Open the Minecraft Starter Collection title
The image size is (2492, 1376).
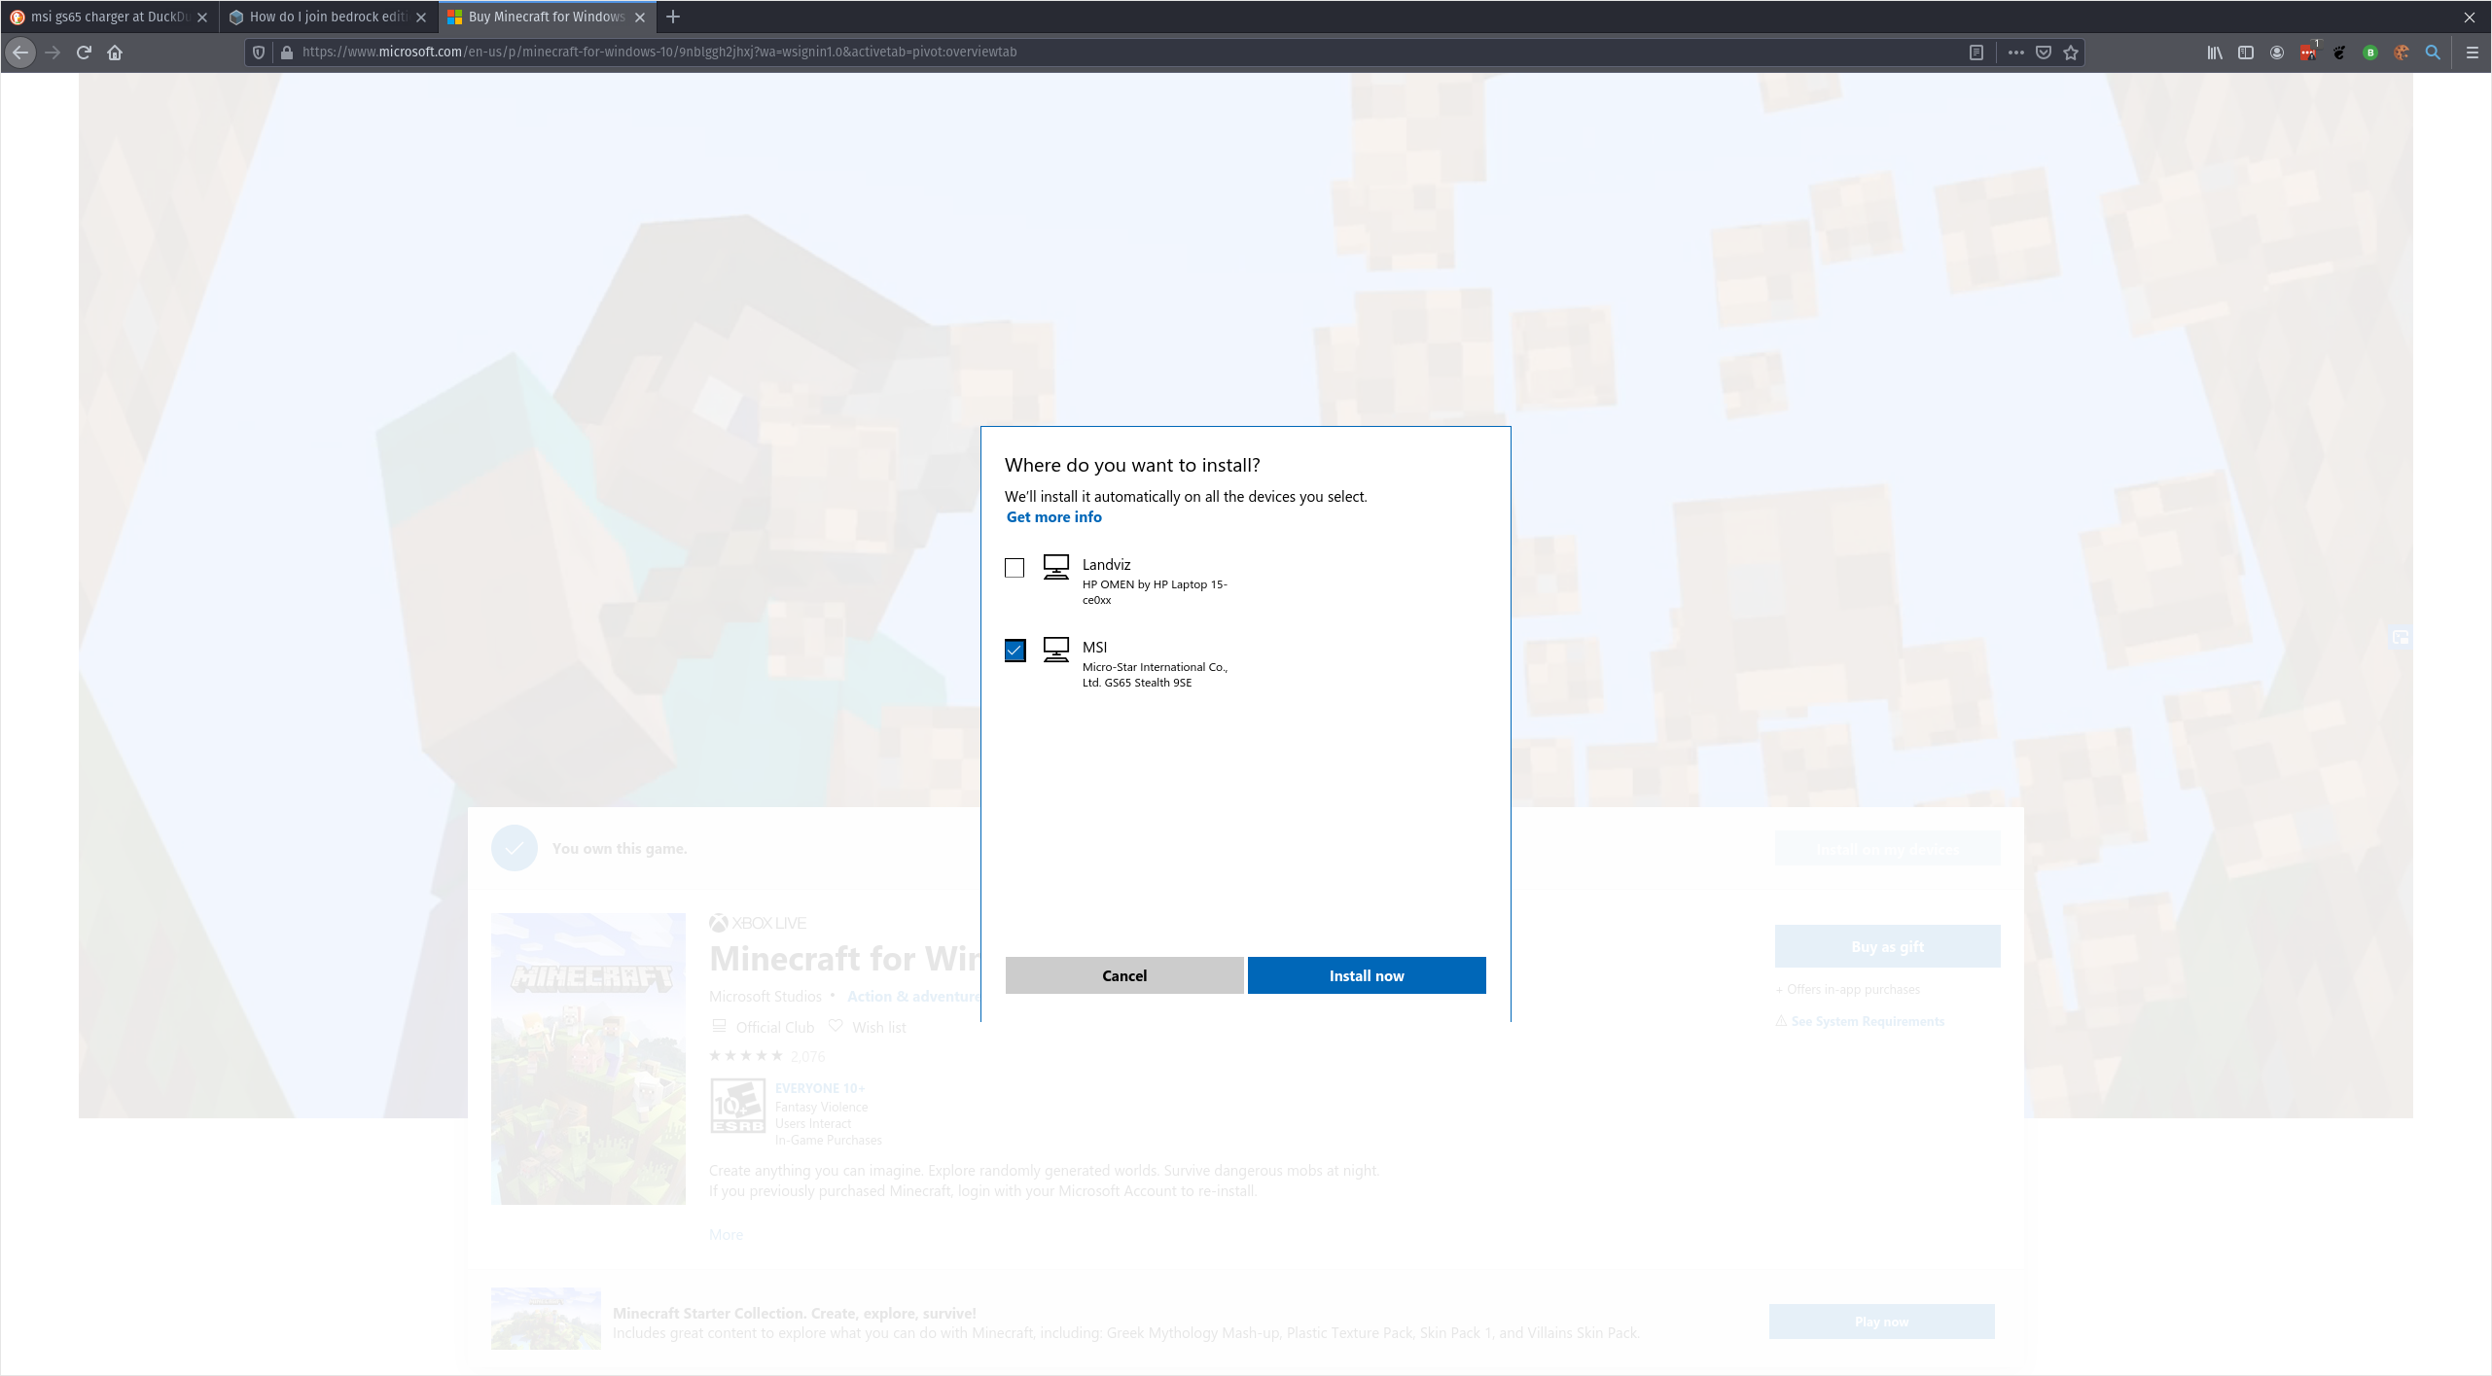[794, 1314]
